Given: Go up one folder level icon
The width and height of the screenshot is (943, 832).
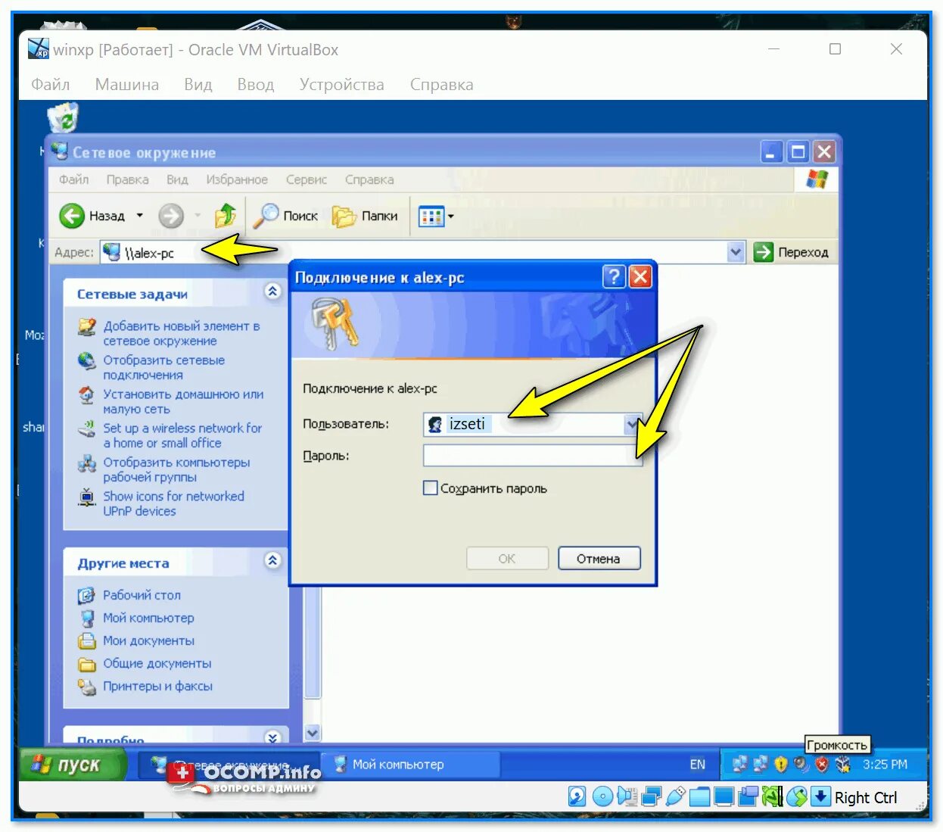Looking at the screenshot, I should coord(225,217).
